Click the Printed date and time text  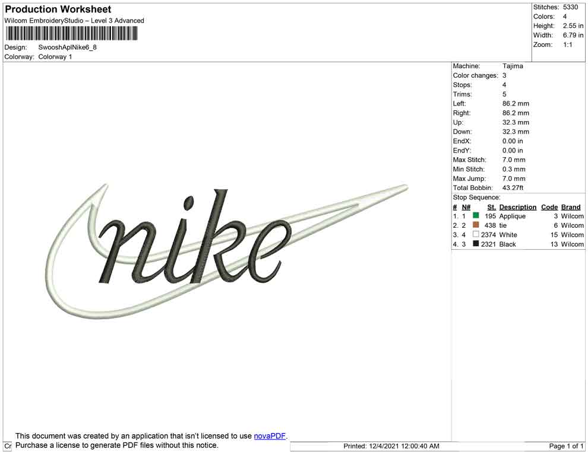391,446
